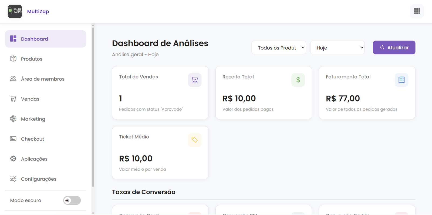432x215 pixels.
Task: Toggle Modo escuro switch
Action: coord(72,200)
